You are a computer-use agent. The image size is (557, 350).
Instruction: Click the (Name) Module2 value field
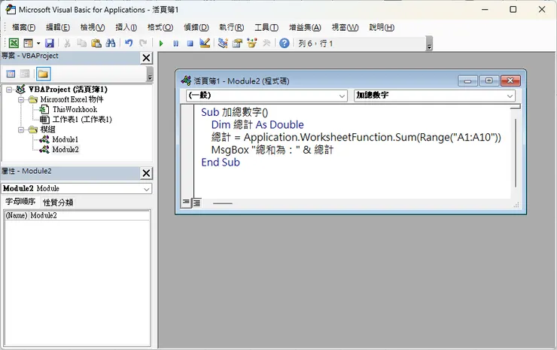pyautogui.click(x=89, y=215)
